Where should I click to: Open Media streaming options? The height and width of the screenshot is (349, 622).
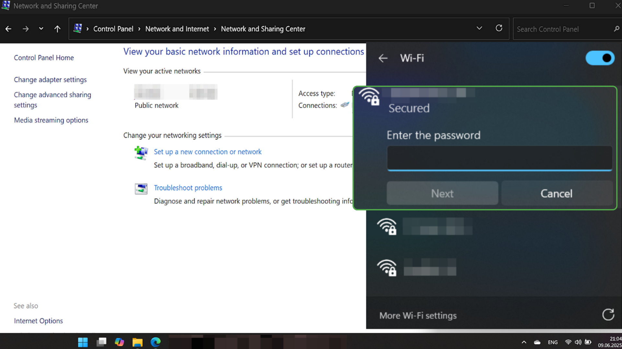[51, 120]
